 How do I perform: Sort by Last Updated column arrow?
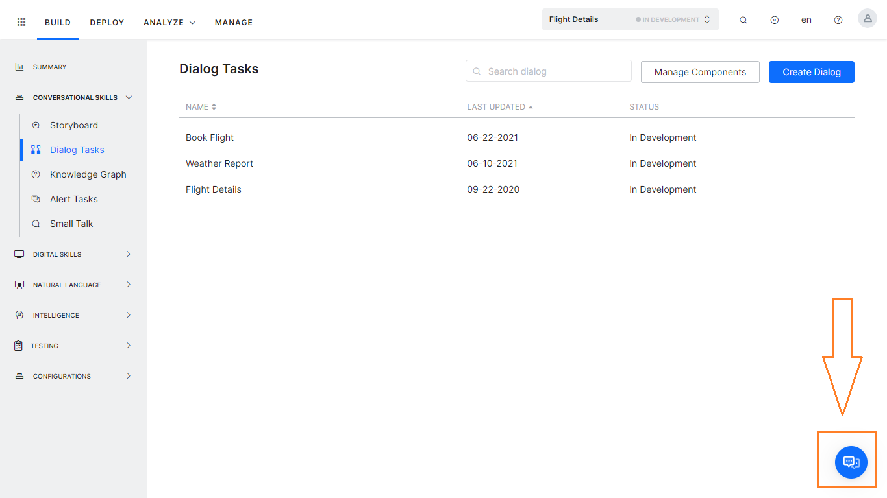pyautogui.click(x=531, y=107)
